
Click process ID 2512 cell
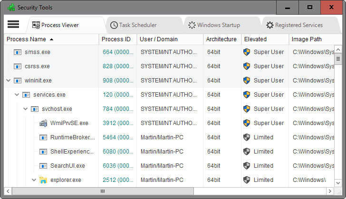pos(118,180)
